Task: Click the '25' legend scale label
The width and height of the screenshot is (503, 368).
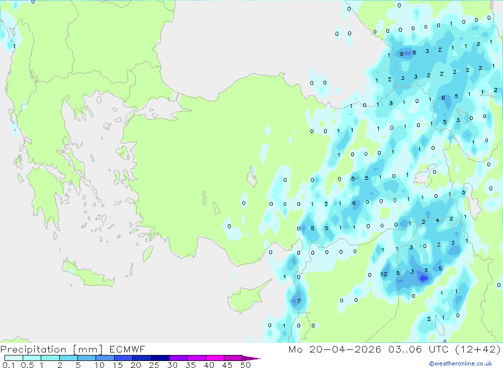Action: 154,365
